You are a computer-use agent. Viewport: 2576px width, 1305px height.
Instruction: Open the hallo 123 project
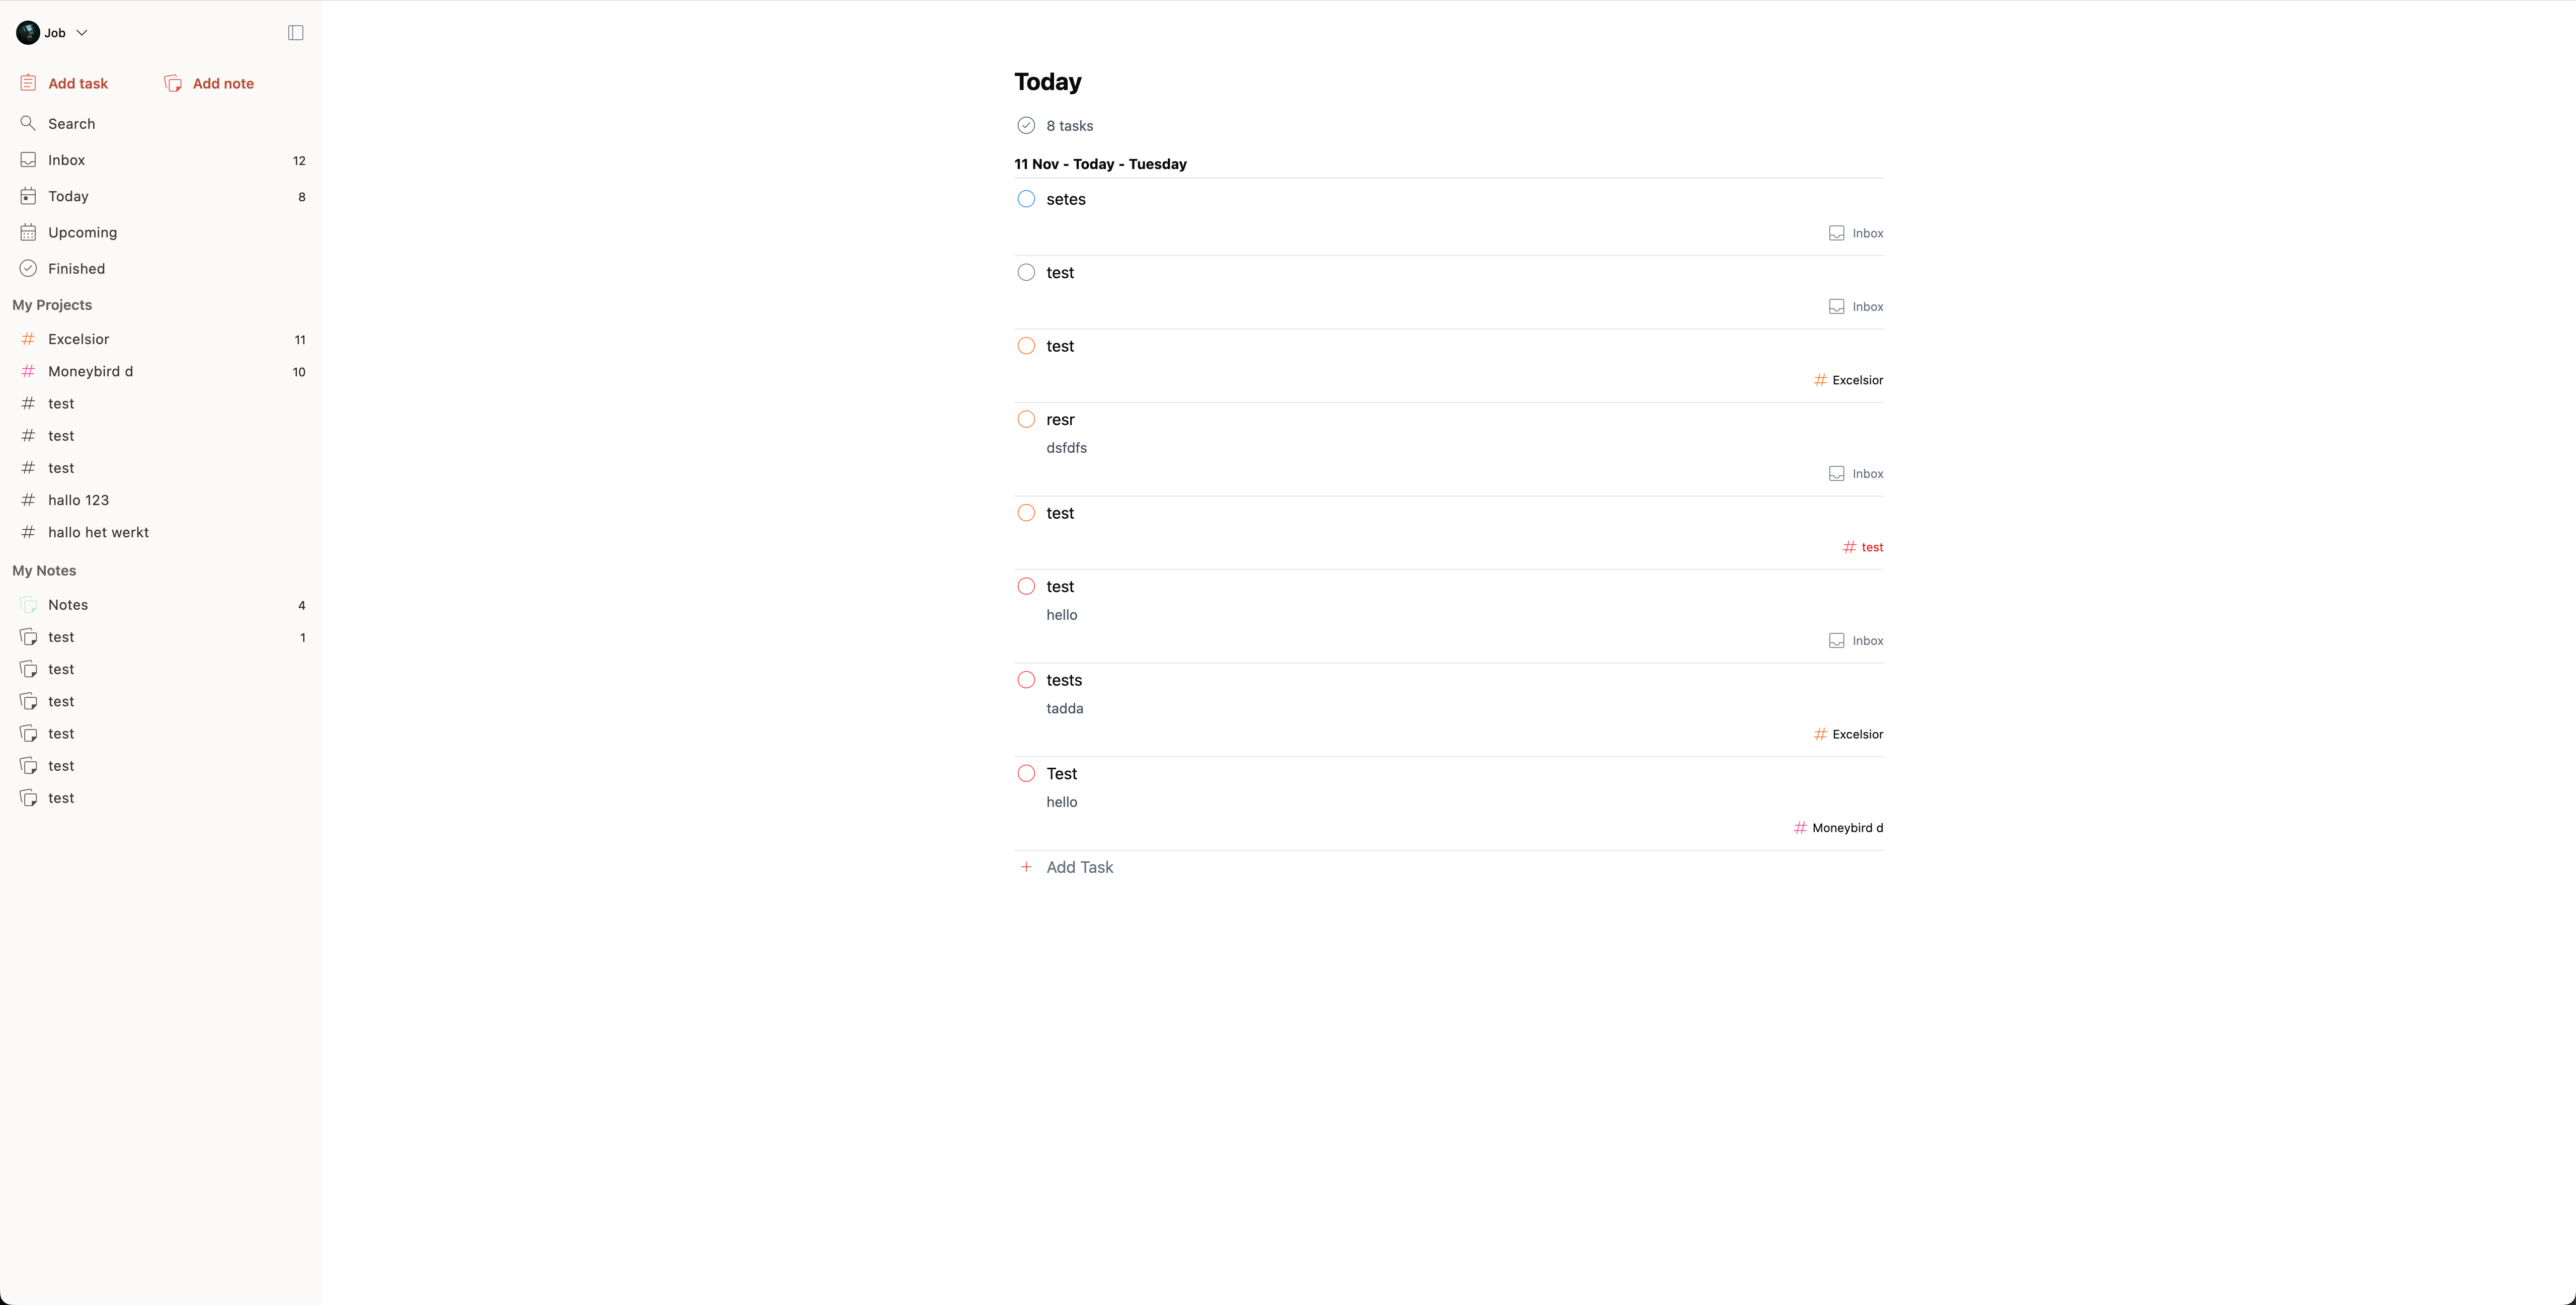(x=80, y=499)
